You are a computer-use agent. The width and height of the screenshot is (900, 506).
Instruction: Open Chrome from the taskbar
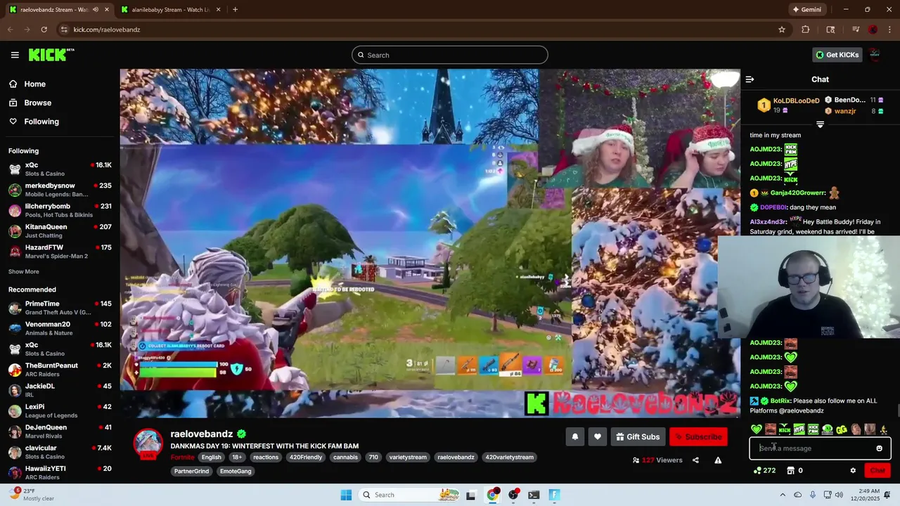(x=493, y=495)
